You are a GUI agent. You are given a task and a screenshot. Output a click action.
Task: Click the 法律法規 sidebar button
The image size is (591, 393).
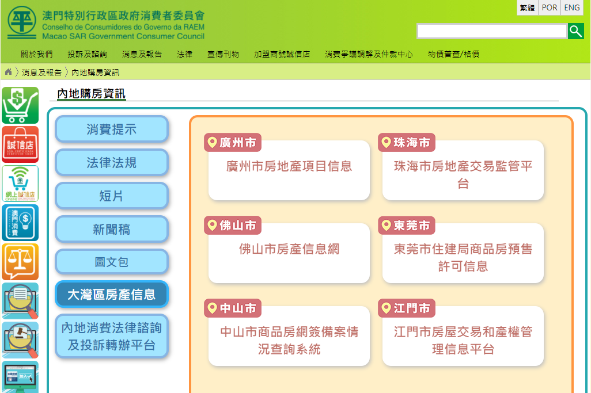(x=112, y=163)
